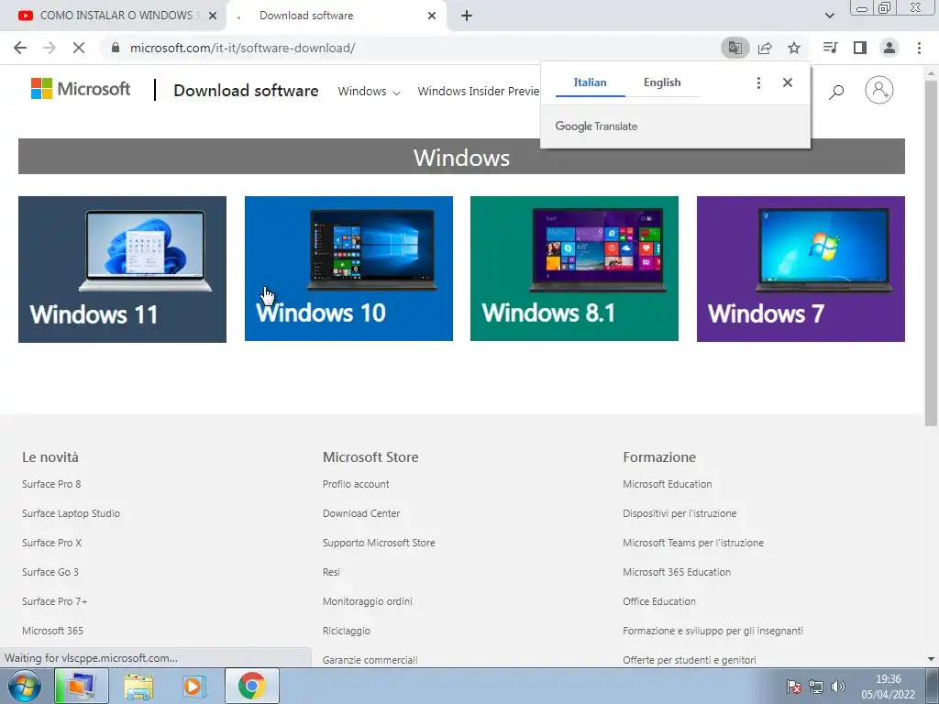Open the Surface Laptop Studio link

(x=71, y=513)
